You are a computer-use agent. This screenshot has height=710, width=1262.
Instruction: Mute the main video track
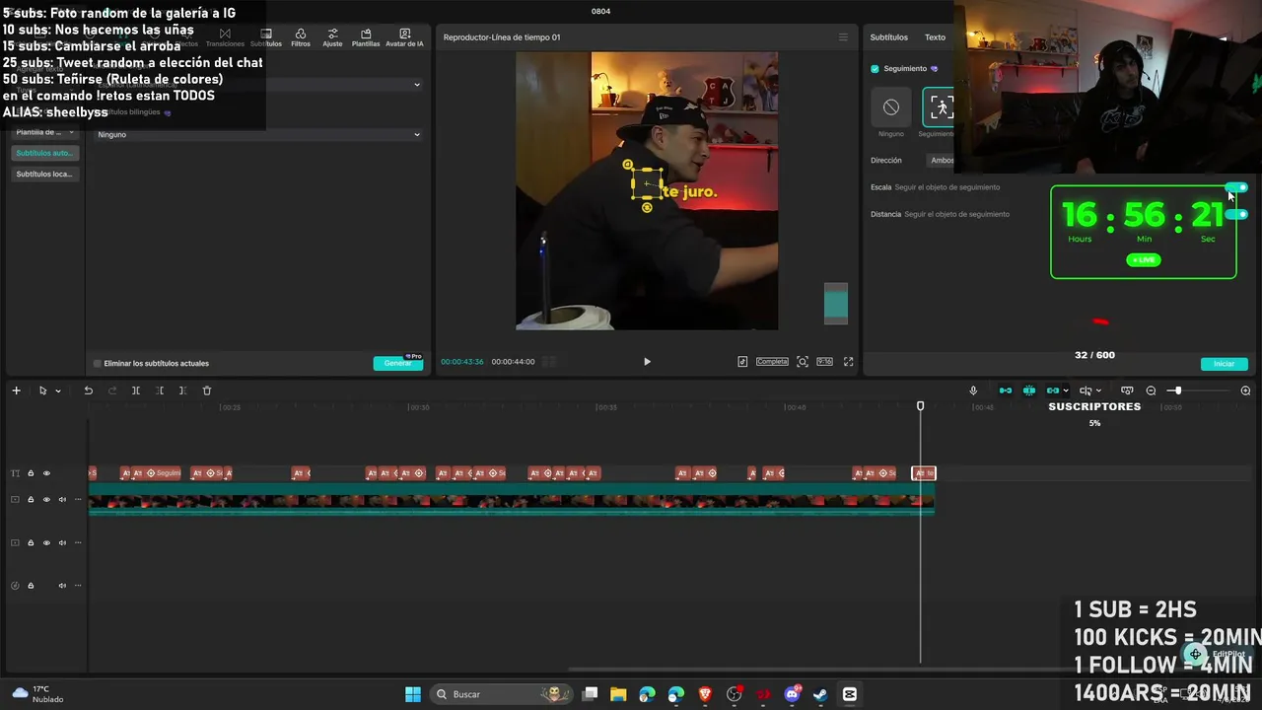pyautogui.click(x=62, y=500)
